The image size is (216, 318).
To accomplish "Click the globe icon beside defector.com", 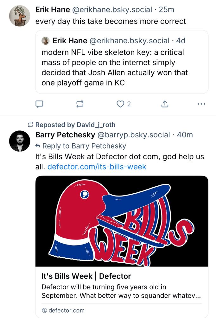I will tap(44, 310).
